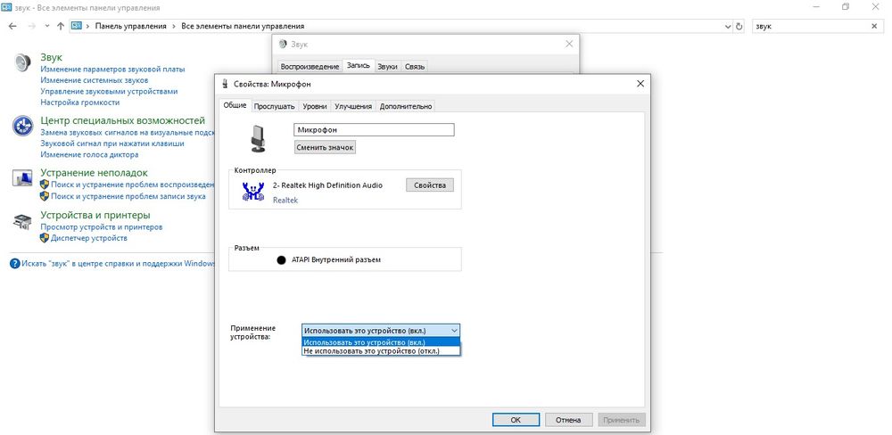Switch to the Уровни tab
892x435 pixels.
click(314, 106)
